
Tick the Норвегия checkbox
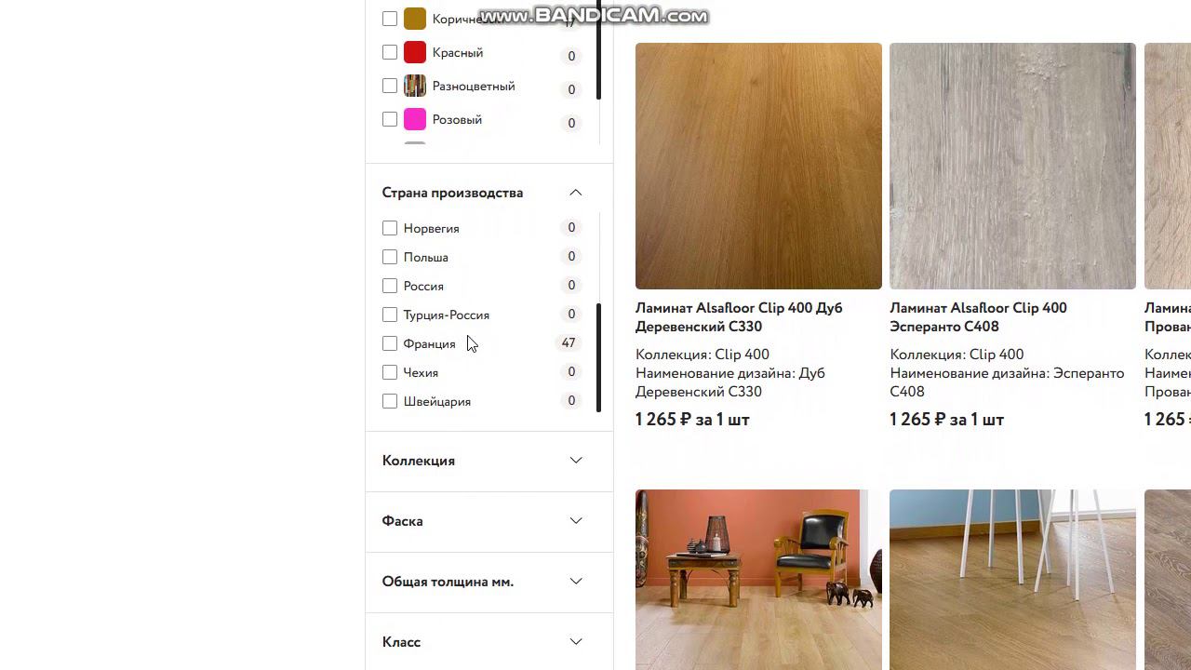[x=390, y=228]
